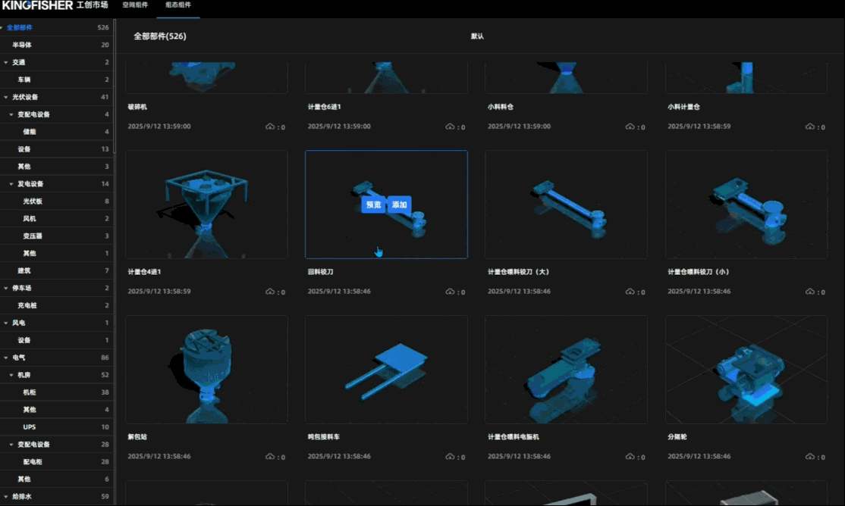The width and height of the screenshot is (845, 506).
Task: Click the 预览 button on 回料铰刀
Action: point(373,205)
